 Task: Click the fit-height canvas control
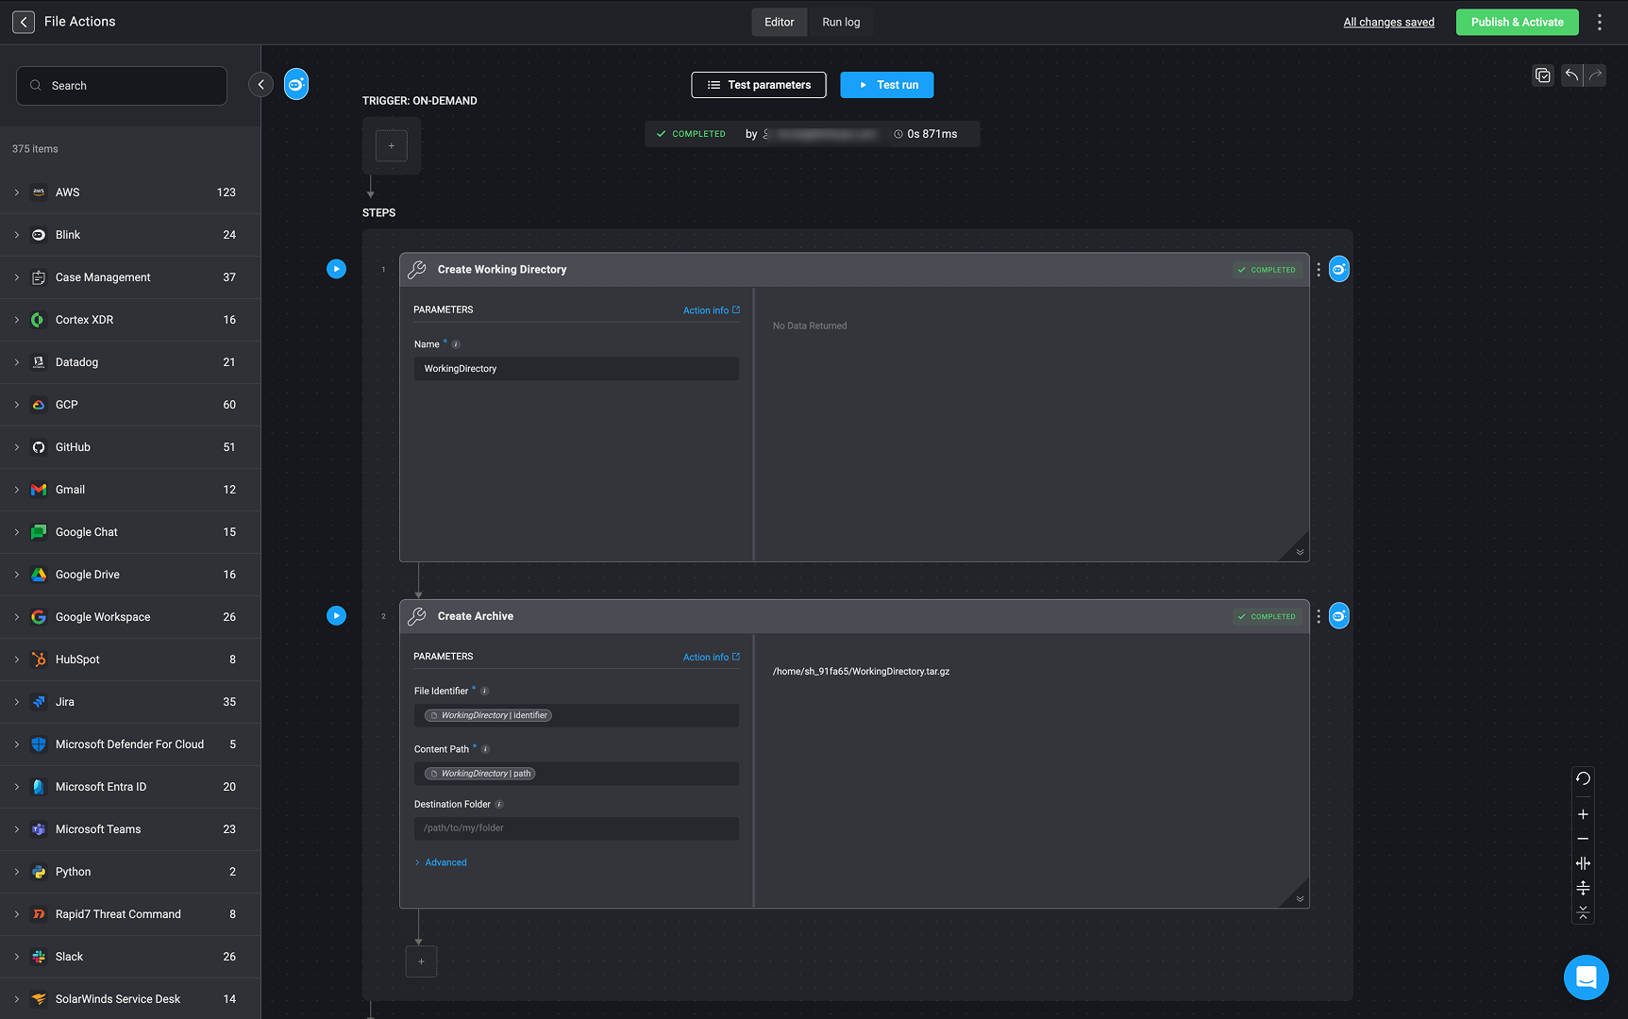tap(1584, 888)
